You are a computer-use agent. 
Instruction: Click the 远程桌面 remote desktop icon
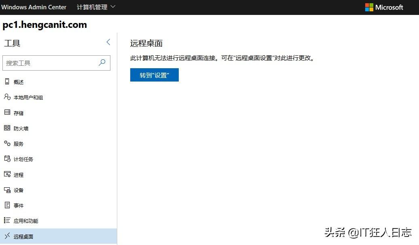point(7,236)
